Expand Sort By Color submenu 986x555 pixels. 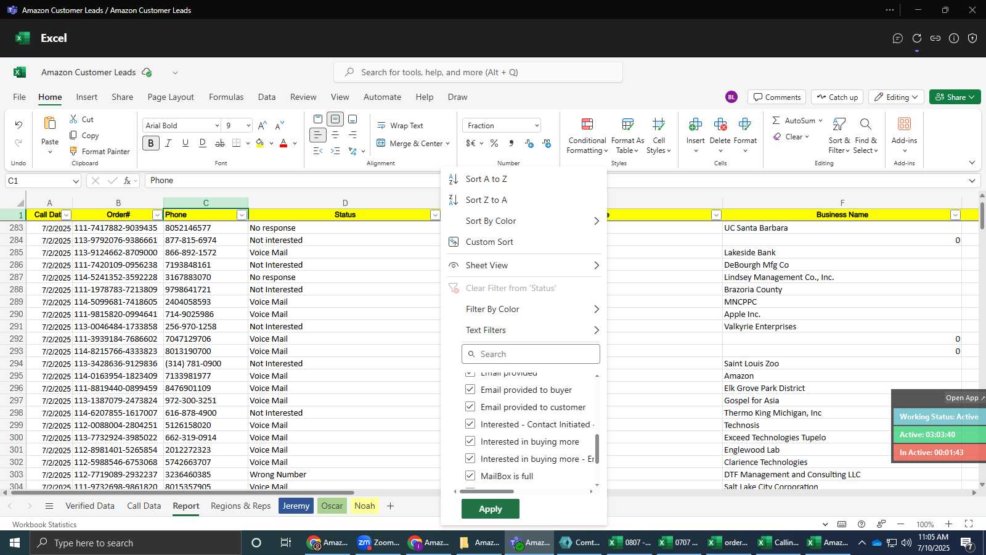524,221
